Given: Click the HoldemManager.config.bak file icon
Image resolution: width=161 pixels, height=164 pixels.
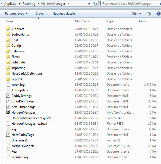Looking at the screenshot, I should [8, 118].
